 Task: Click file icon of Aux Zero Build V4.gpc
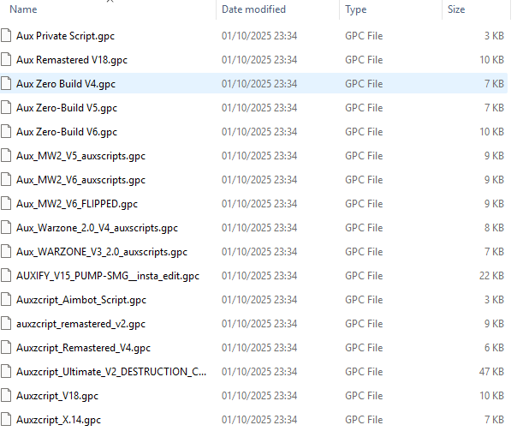(6, 84)
